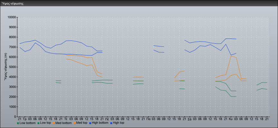Select the 'Med bottom' legend label

[63, 123]
